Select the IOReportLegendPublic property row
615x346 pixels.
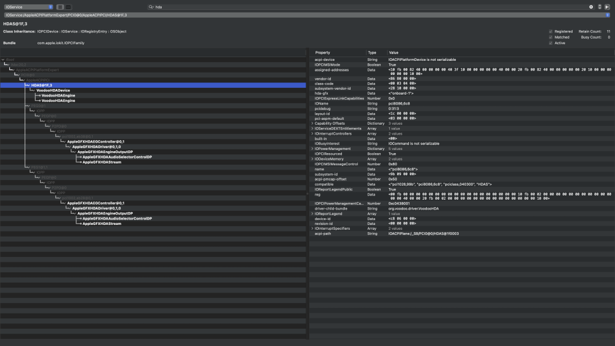tap(462, 189)
